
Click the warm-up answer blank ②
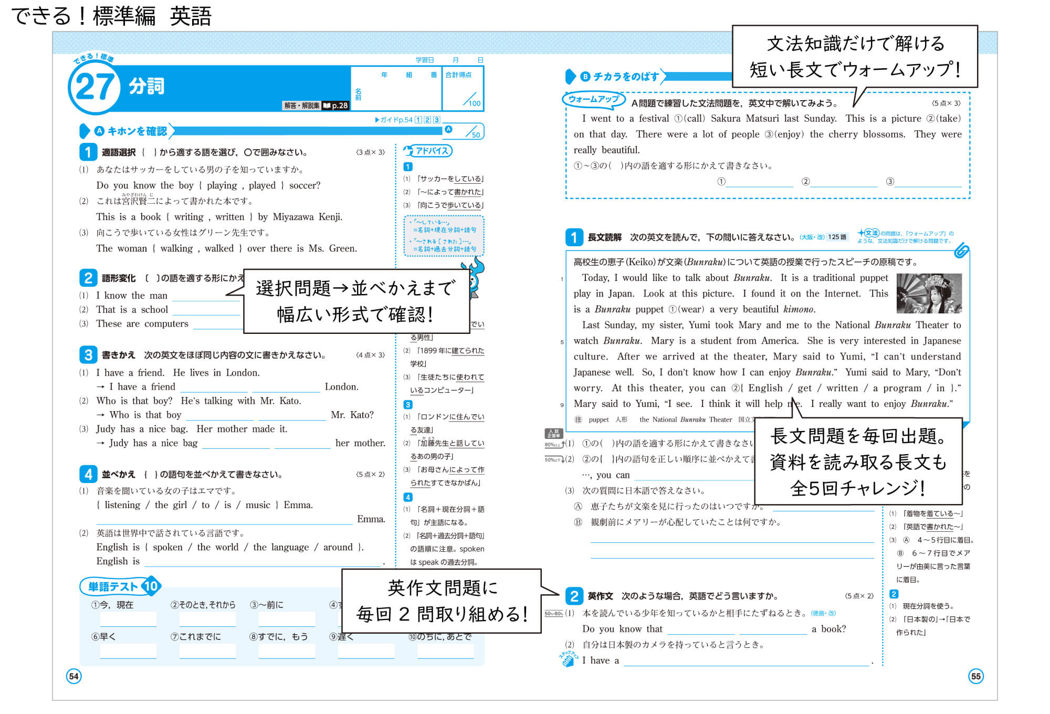click(x=844, y=182)
